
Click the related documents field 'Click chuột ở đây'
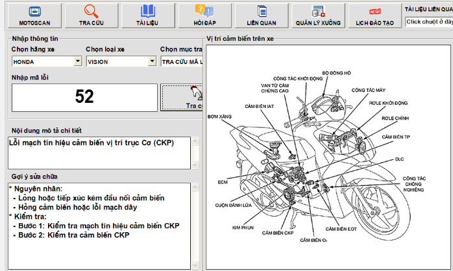pyautogui.click(x=429, y=22)
